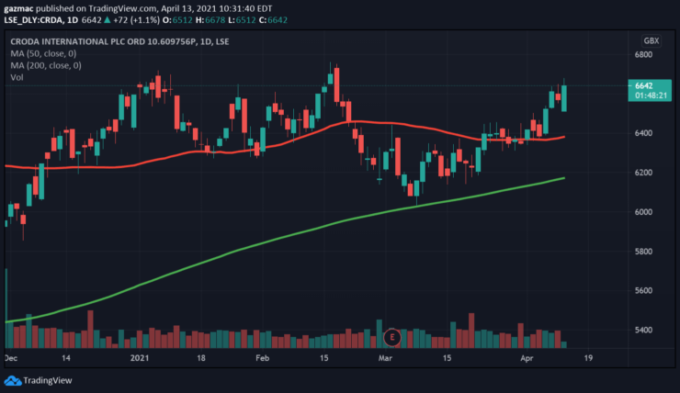Image resolution: width=680 pixels, height=393 pixels.
Task: Click the 6200 price axis label
Action: point(643,173)
